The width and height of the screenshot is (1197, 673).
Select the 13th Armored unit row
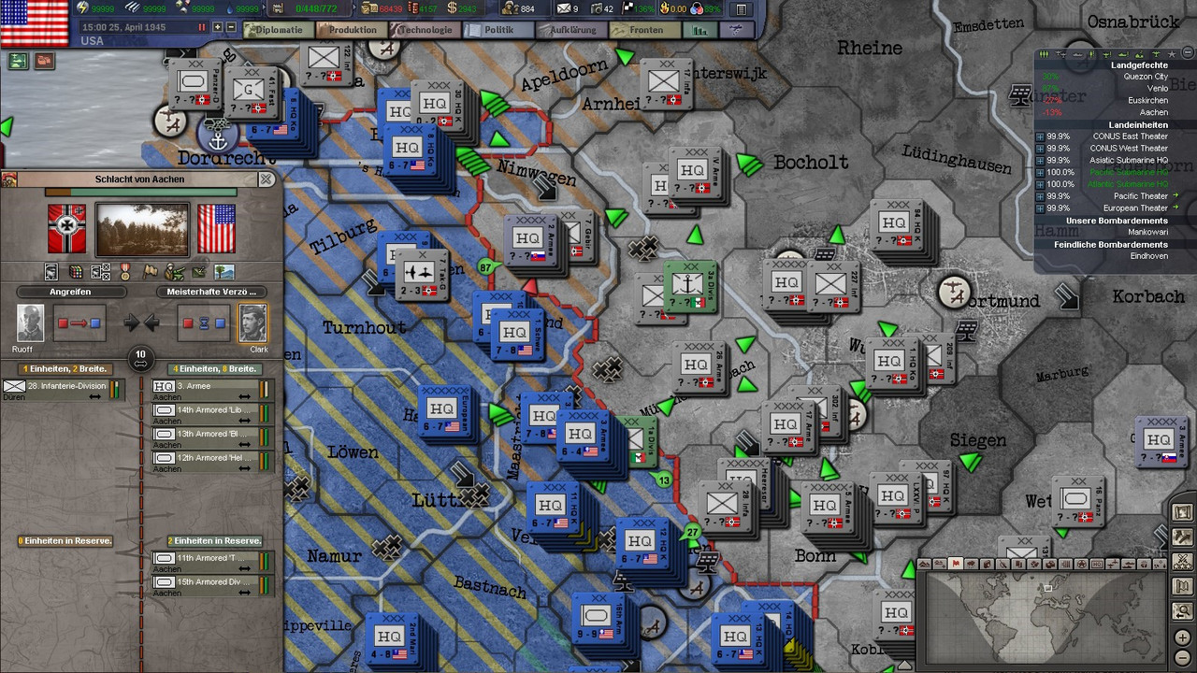tap(212, 437)
